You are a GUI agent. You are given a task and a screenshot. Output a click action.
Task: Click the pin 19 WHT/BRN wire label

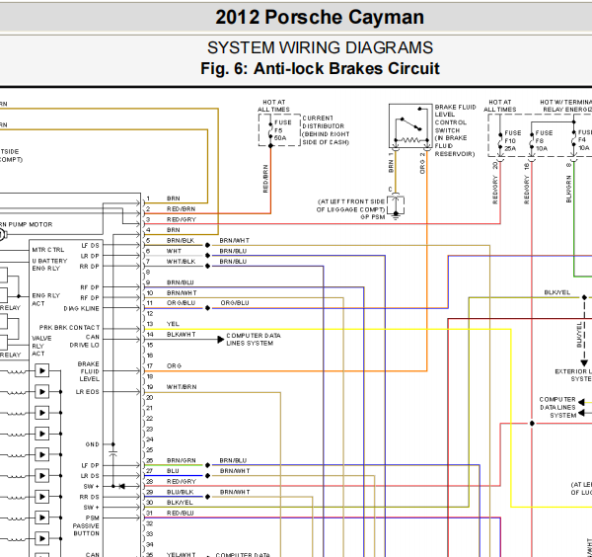(x=182, y=387)
